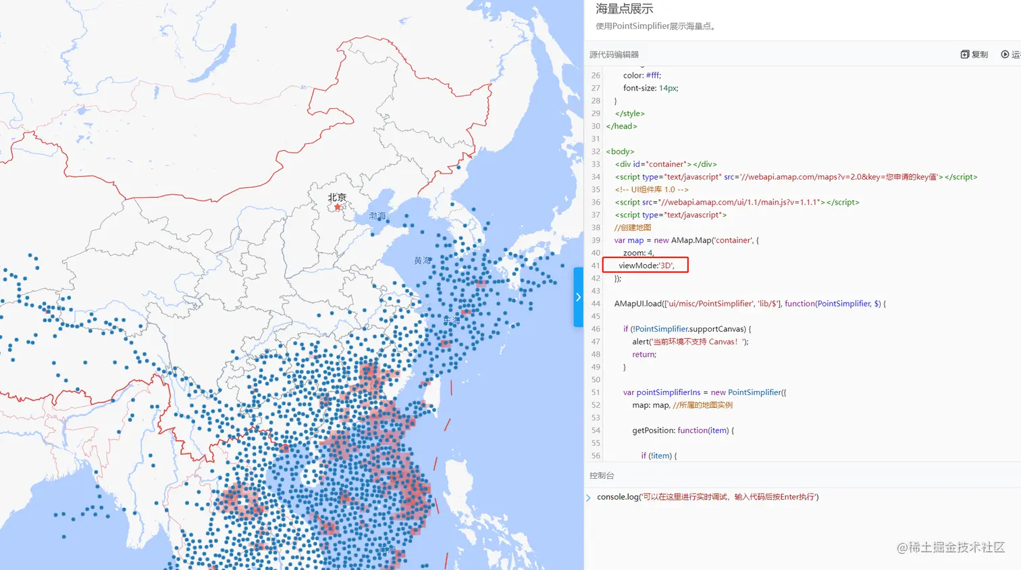
Task: Click the getPosition: function(item) line
Action: [683, 430]
